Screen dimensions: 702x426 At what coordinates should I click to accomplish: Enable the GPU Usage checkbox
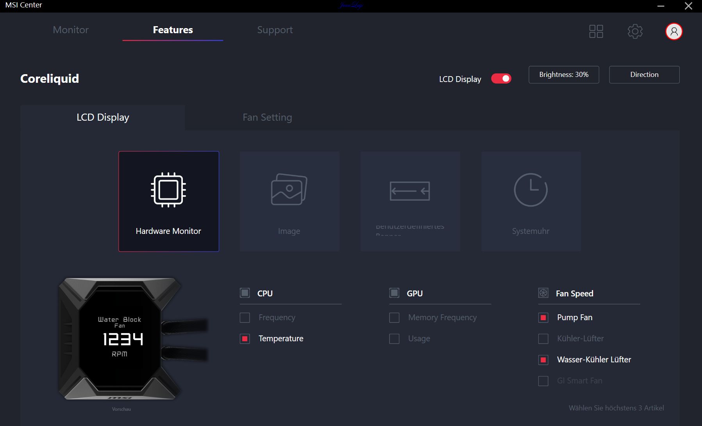tap(394, 339)
